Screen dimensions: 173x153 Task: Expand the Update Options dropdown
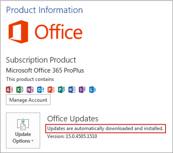click(23, 130)
